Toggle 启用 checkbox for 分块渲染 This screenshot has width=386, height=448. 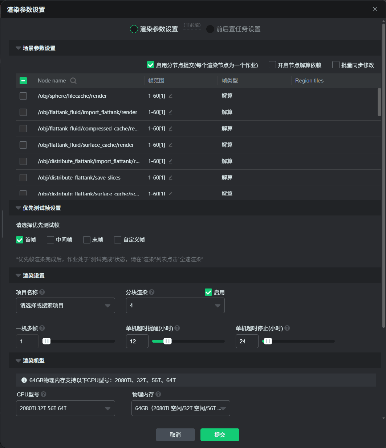pos(208,292)
